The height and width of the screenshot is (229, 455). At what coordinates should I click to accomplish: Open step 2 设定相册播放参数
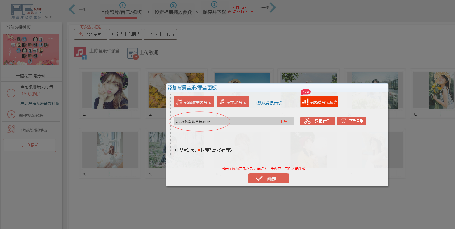tap(173, 12)
